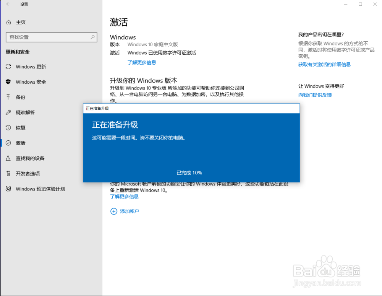The width and height of the screenshot is (382, 296).
Task: Click 让 Windows 变得更好 heading
Action: point(321,86)
